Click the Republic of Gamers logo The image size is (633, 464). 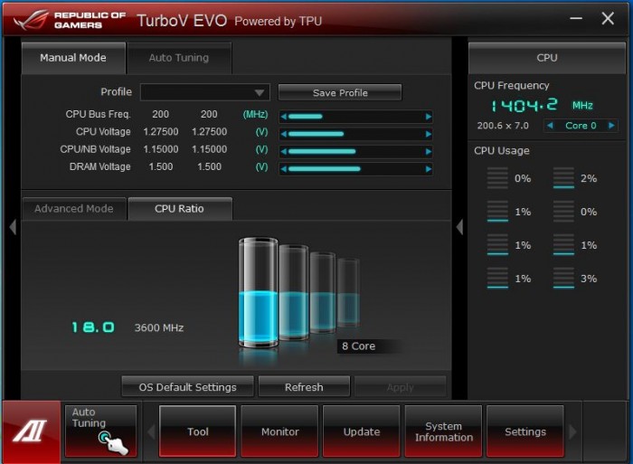pos(70,20)
